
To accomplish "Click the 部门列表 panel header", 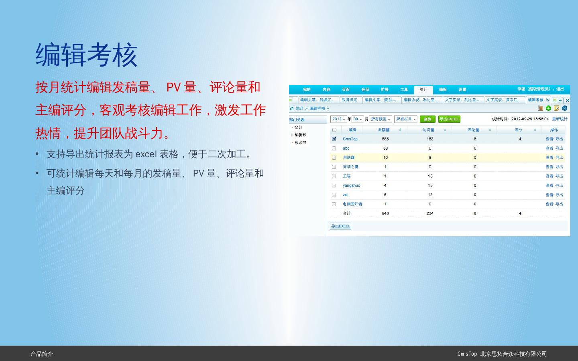I will click(x=307, y=120).
